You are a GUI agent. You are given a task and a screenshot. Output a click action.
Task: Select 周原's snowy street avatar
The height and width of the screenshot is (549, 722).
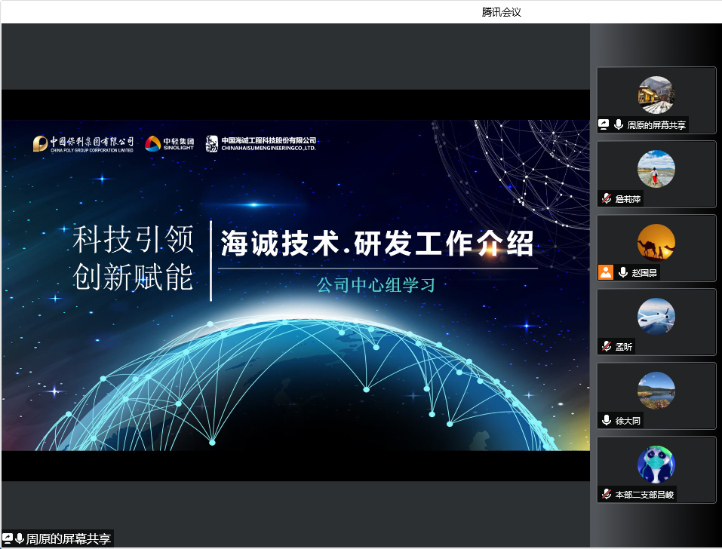pyautogui.click(x=656, y=95)
